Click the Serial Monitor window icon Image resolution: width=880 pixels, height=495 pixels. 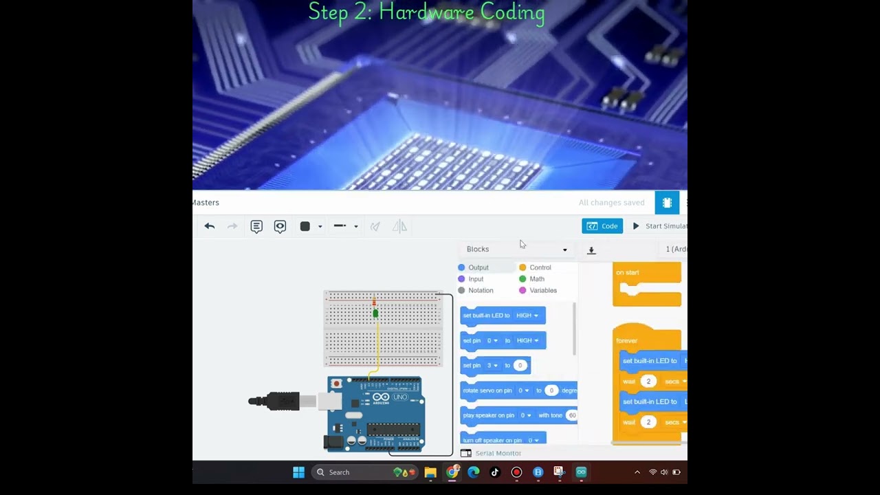(465, 453)
